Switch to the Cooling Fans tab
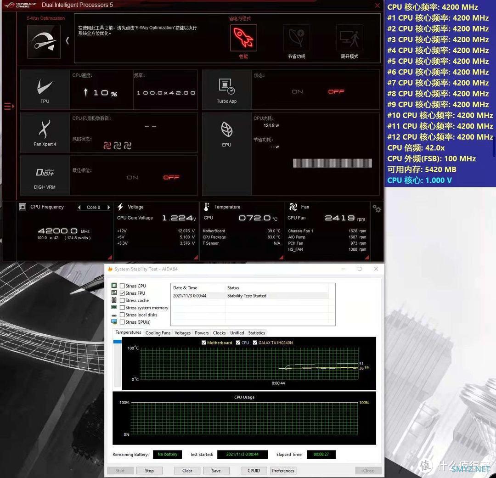 tap(158, 333)
